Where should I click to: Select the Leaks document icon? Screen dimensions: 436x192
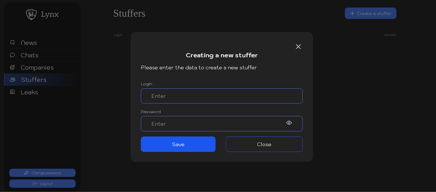click(x=12, y=92)
